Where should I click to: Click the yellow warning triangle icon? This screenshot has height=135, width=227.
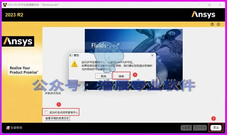pos(74,64)
